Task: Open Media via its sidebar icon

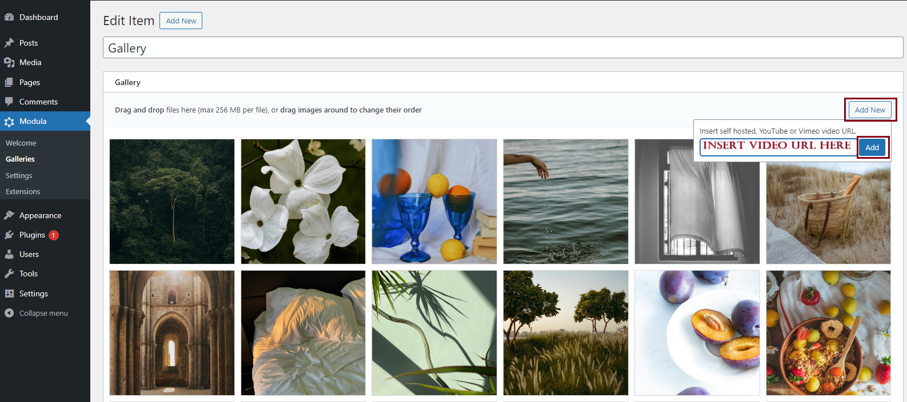Action: [9, 62]
